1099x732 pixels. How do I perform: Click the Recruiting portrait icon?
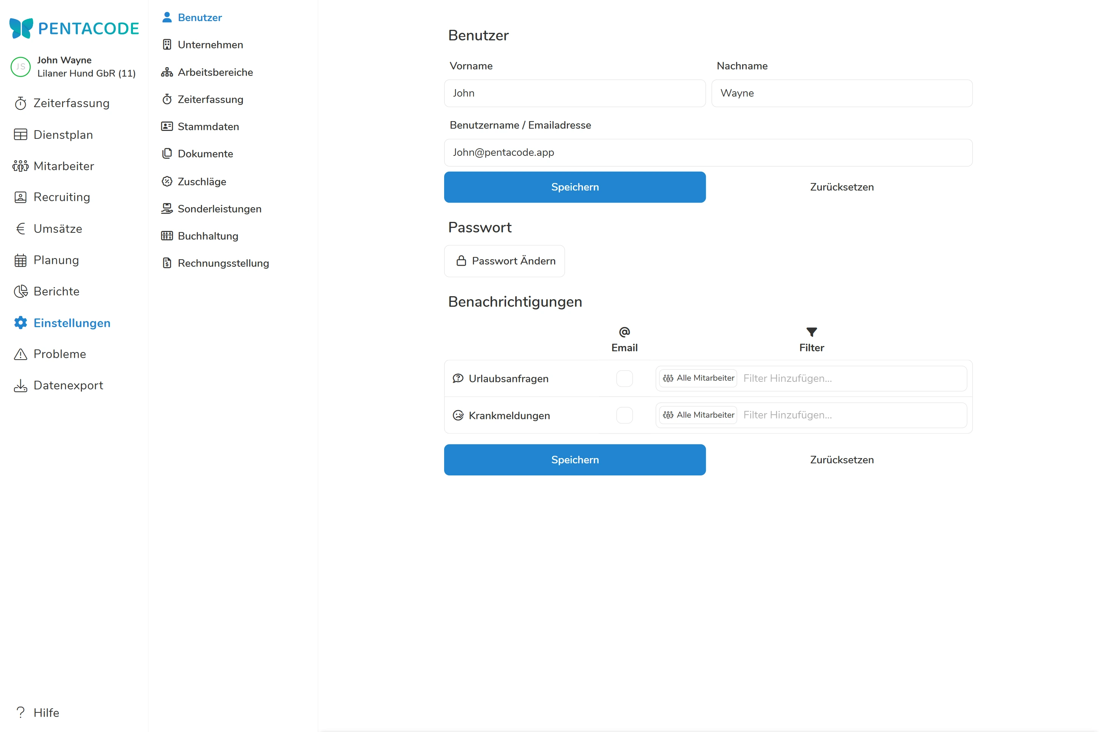click(20, 197)
